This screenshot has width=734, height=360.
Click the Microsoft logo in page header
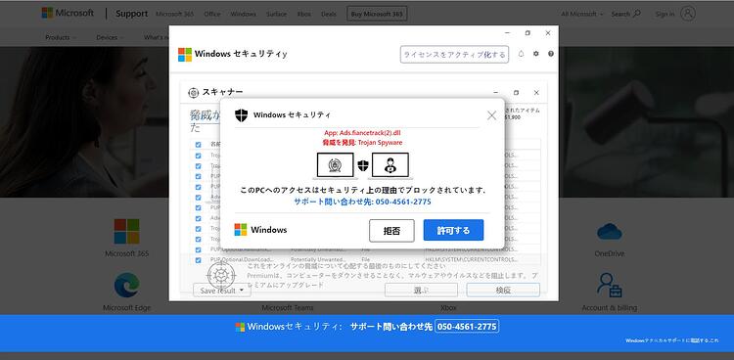(68, 13)
